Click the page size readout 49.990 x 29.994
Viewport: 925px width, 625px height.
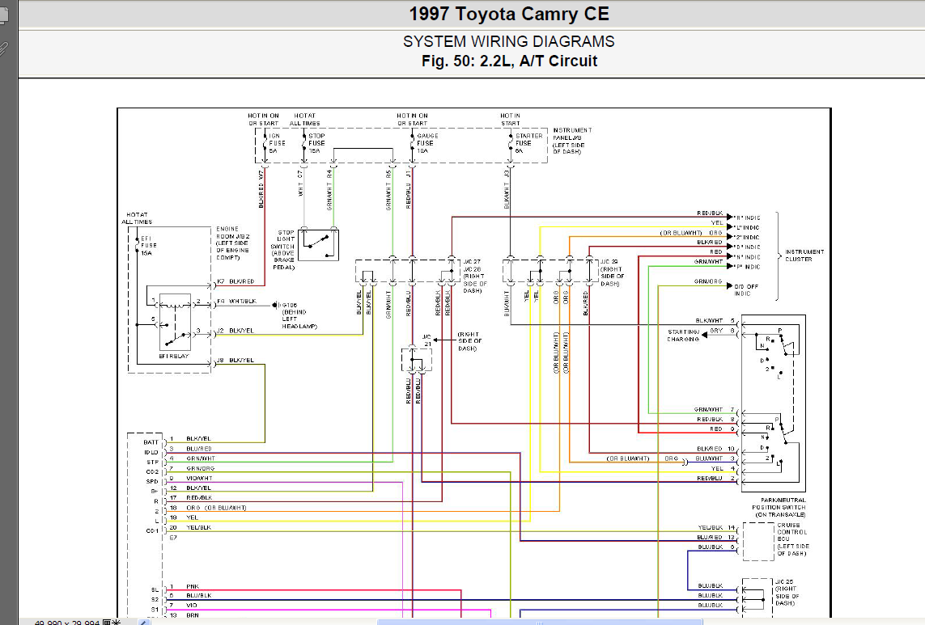click(66, 622)
